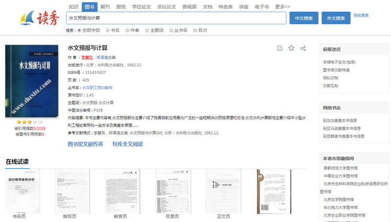Screen dimensions: 391x222
Task: Click the star rating under the book cover
Action: [29, 122]
